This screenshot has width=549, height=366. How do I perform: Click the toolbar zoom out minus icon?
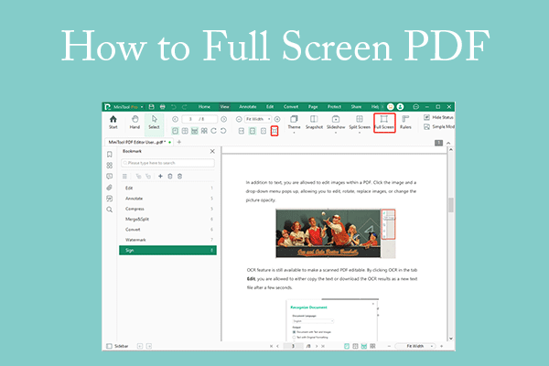(x=239, y=119)
